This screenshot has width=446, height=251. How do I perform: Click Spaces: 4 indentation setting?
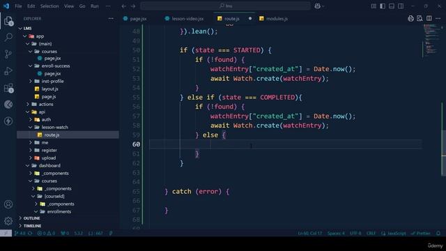coord(336,233)
